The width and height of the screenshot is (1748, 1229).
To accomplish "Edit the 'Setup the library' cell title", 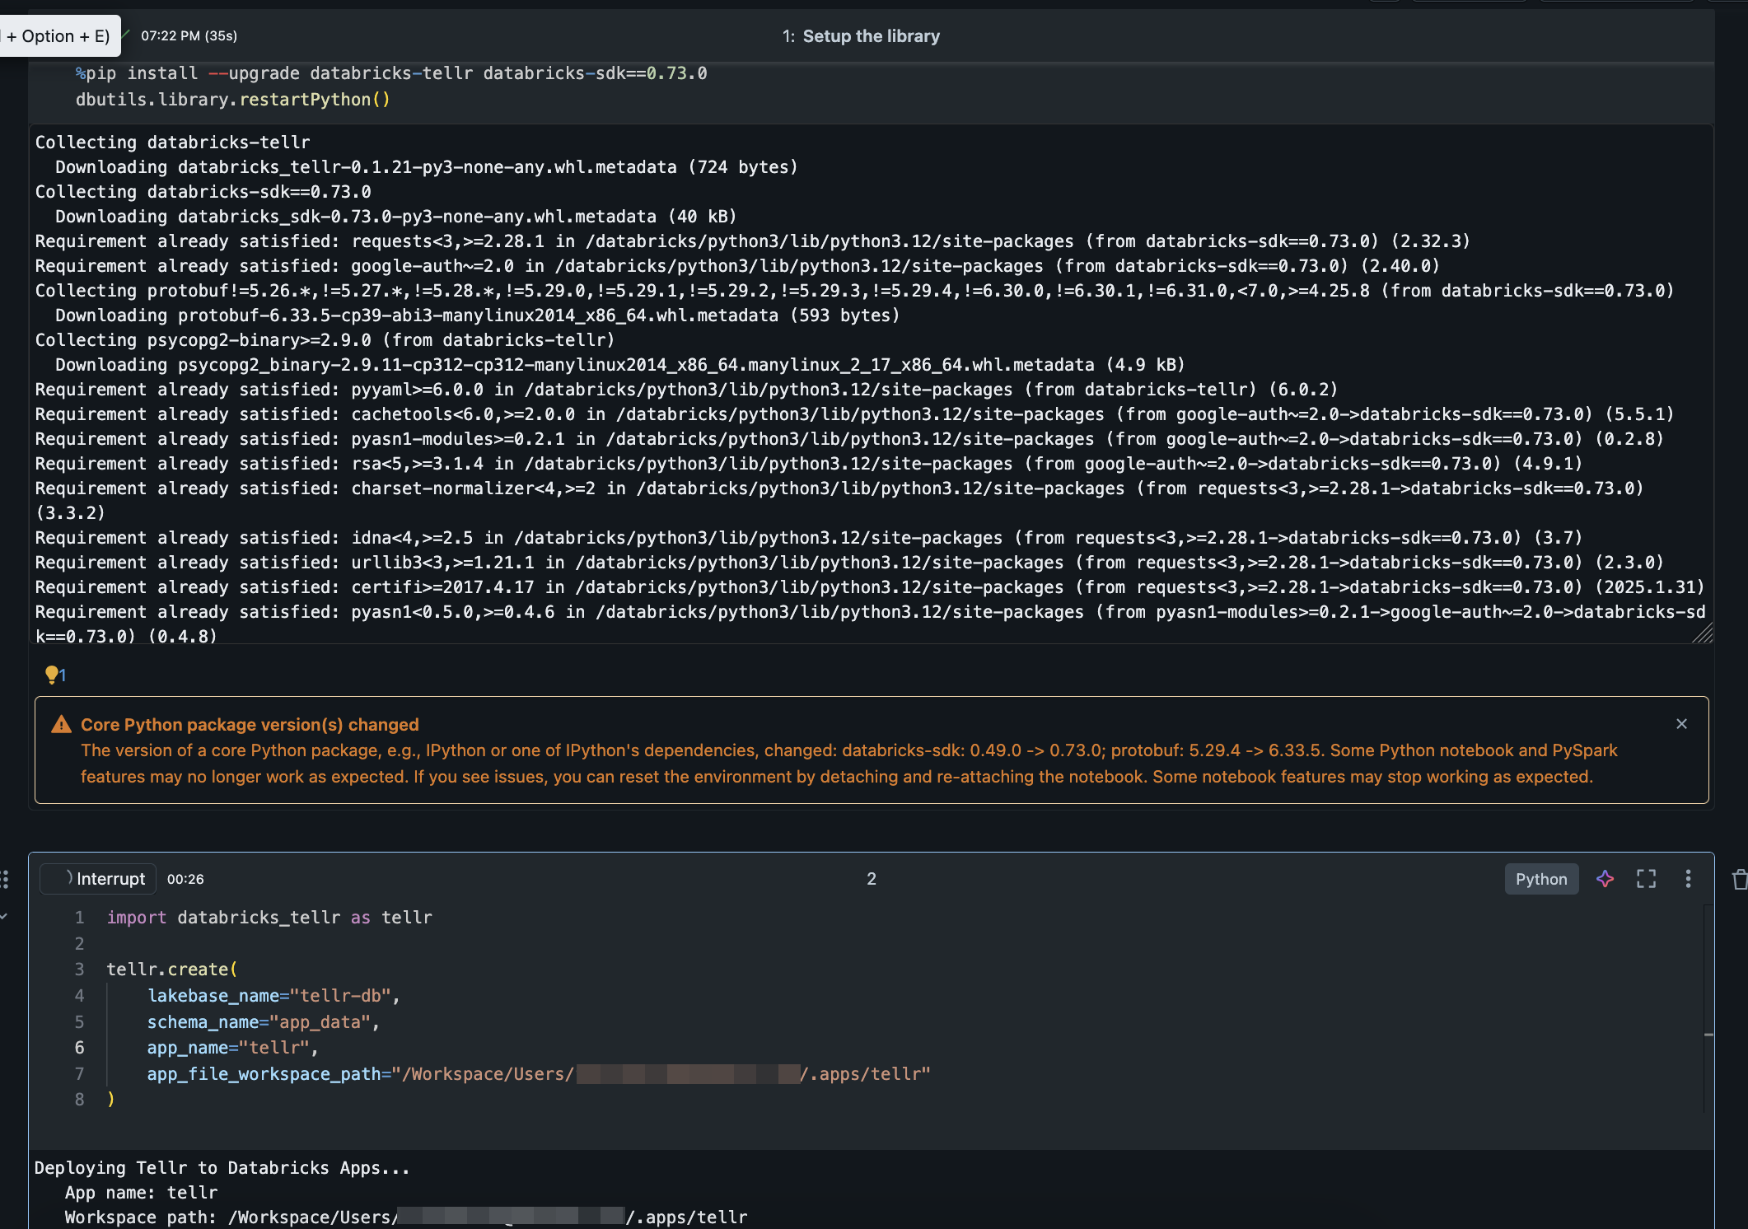I will [871, 36].
